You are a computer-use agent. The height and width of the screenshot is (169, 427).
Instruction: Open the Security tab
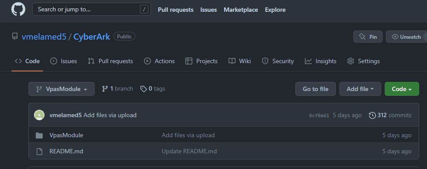point(278,61)
